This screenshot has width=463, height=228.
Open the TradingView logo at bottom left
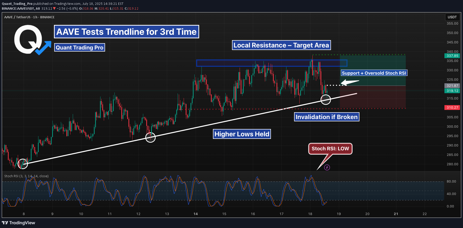click(x=18, y=223)
